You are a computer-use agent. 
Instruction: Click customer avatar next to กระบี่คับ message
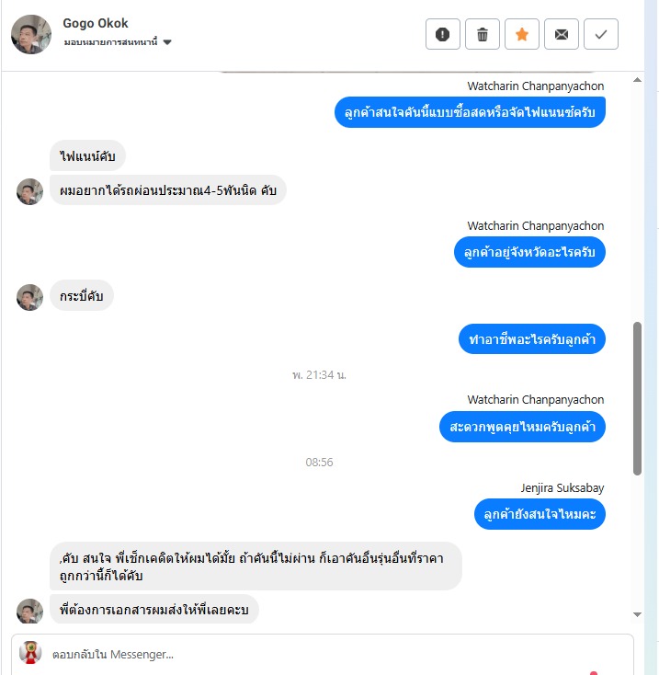pyautogui.click(x=29, y=297)
